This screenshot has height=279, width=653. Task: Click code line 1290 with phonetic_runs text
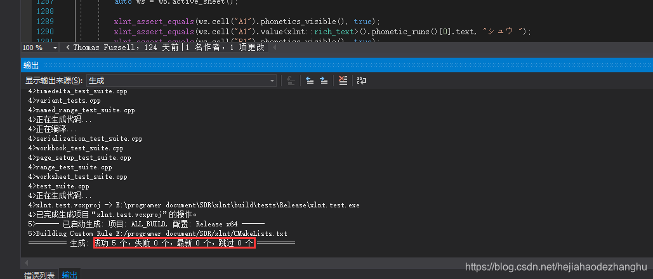point(322,31)
